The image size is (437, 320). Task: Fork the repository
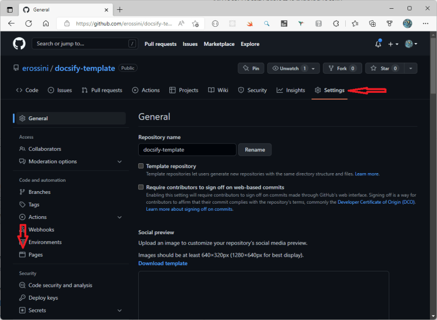coord(342,68)
